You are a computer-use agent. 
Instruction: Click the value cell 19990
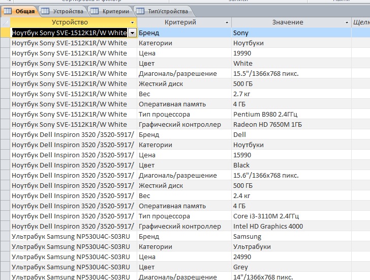291,53
